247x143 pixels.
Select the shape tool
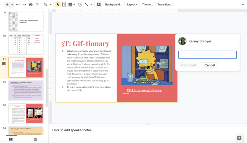[80, 4]
